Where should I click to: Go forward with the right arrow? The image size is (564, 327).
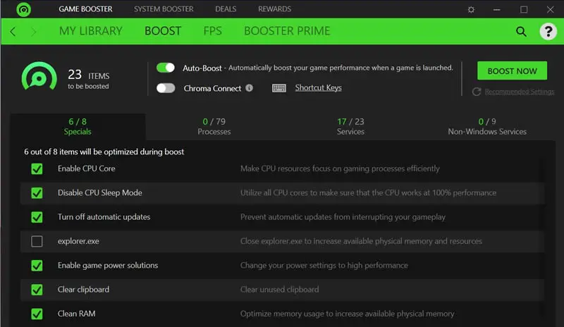[x=33, y=32]
